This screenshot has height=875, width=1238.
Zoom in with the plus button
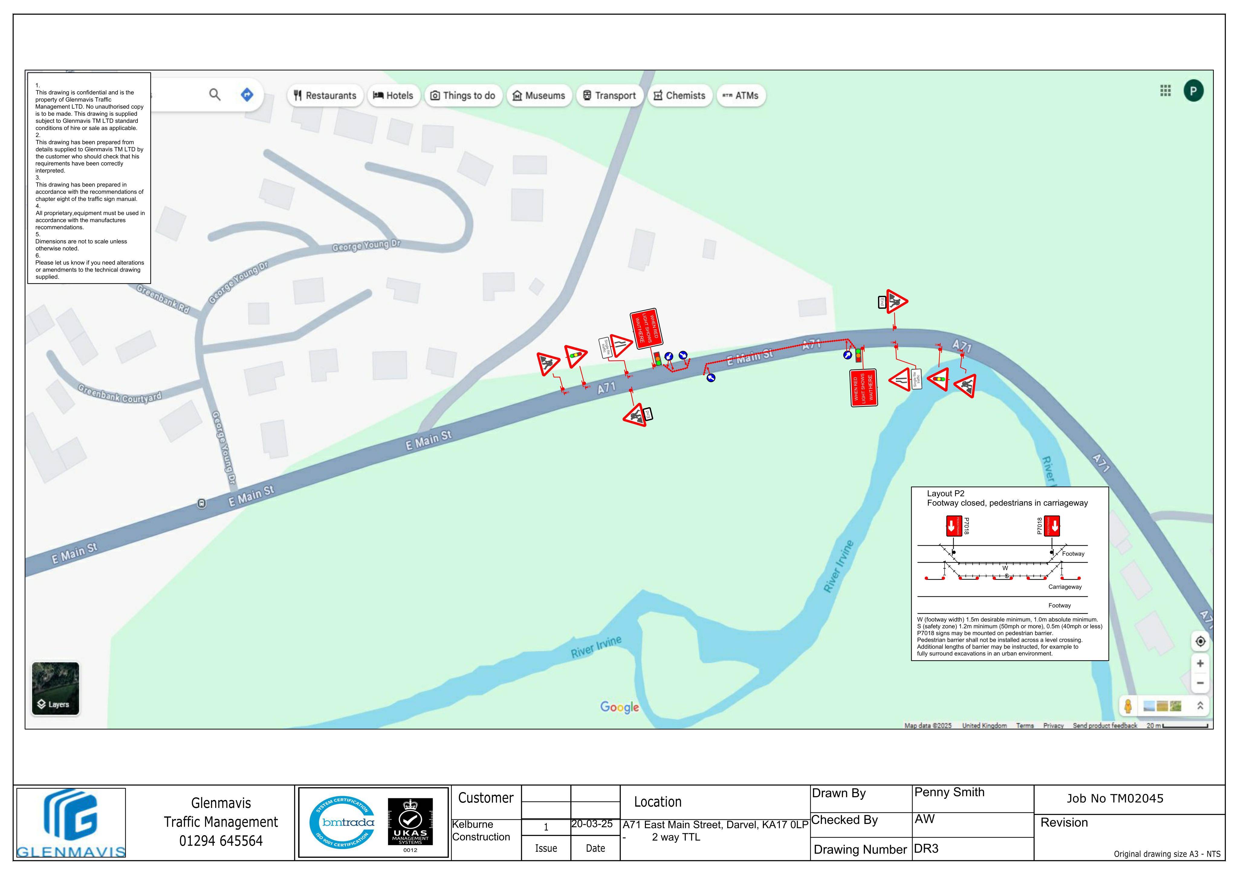coord(1200,663)
